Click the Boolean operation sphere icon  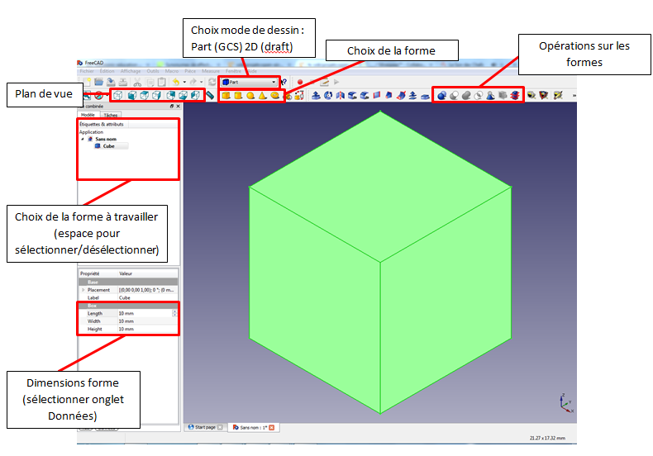[x=442, y=96]
